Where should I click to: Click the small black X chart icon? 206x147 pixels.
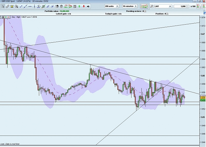(3, 17)
